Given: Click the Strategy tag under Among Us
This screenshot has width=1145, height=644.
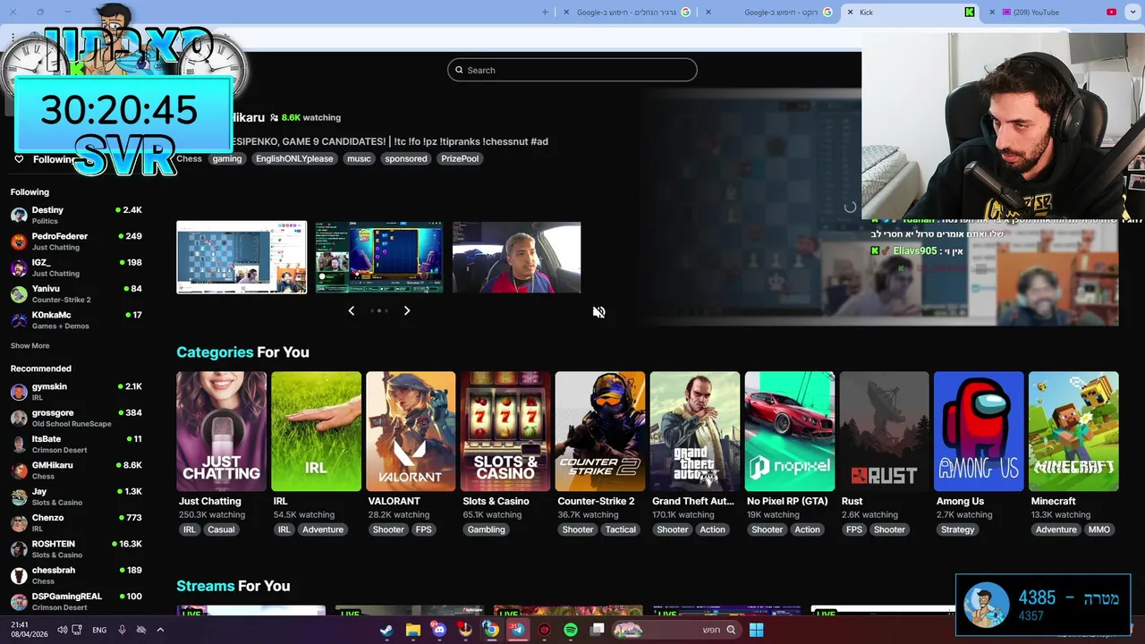Looking at the screenshot, I should (957, 530).
